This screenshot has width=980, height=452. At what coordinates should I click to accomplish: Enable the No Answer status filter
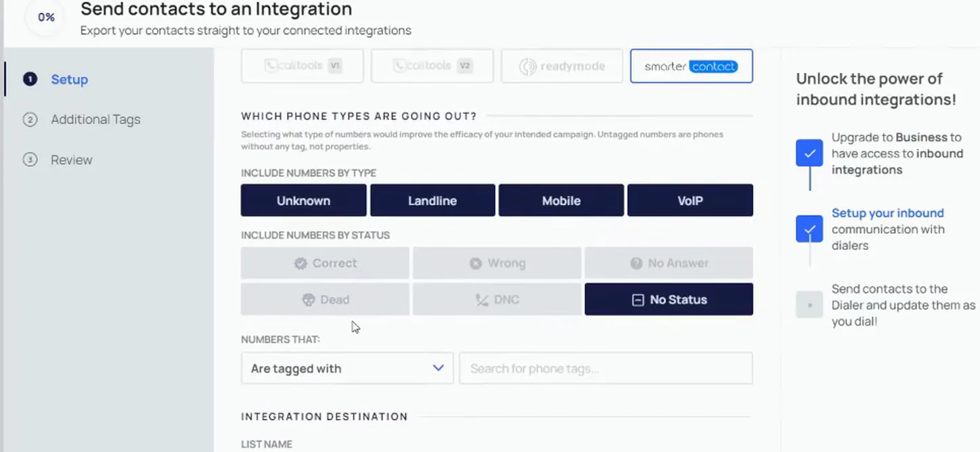coord(669,263)
